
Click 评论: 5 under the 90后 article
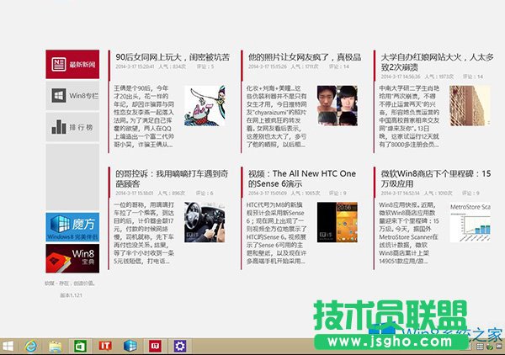coord(205,66)
